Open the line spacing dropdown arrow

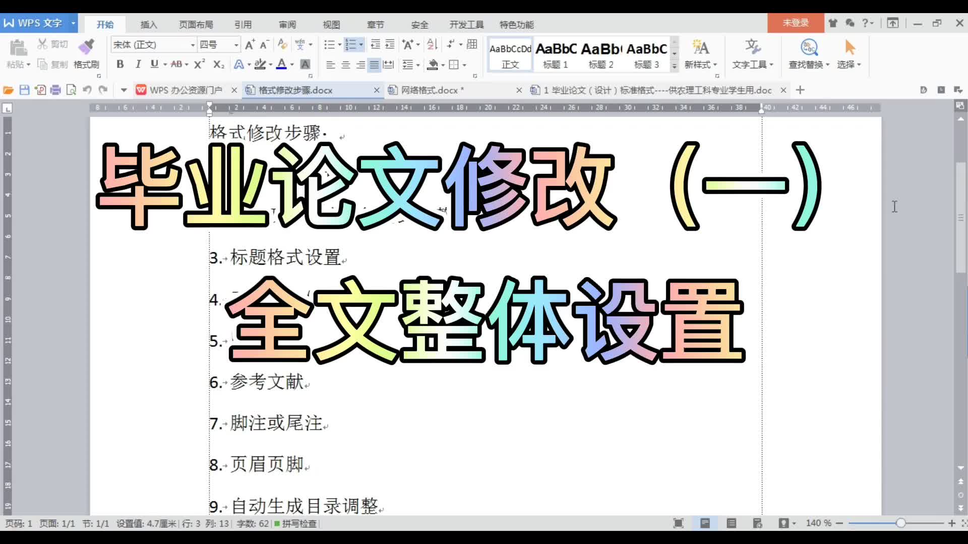click(417, 64)
